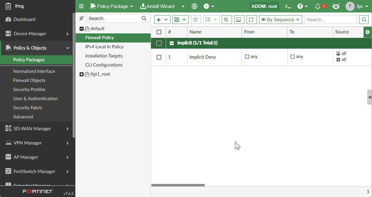Click the collapse-all image-like toolbar icon
This screenshot has width=372, height=197.
click(239, 20)
